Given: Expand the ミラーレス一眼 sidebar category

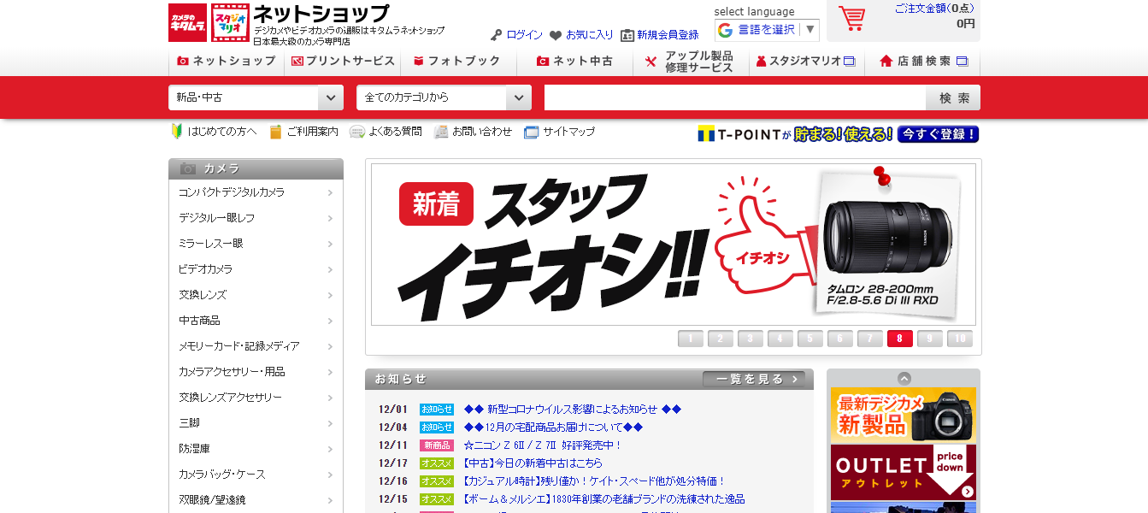Looking at the screenshot, I should click(256, 244).
